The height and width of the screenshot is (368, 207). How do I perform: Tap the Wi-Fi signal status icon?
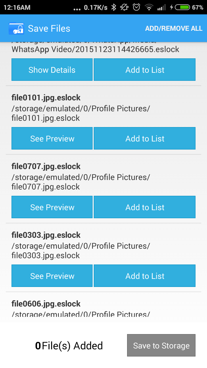[x=149, y=7]
